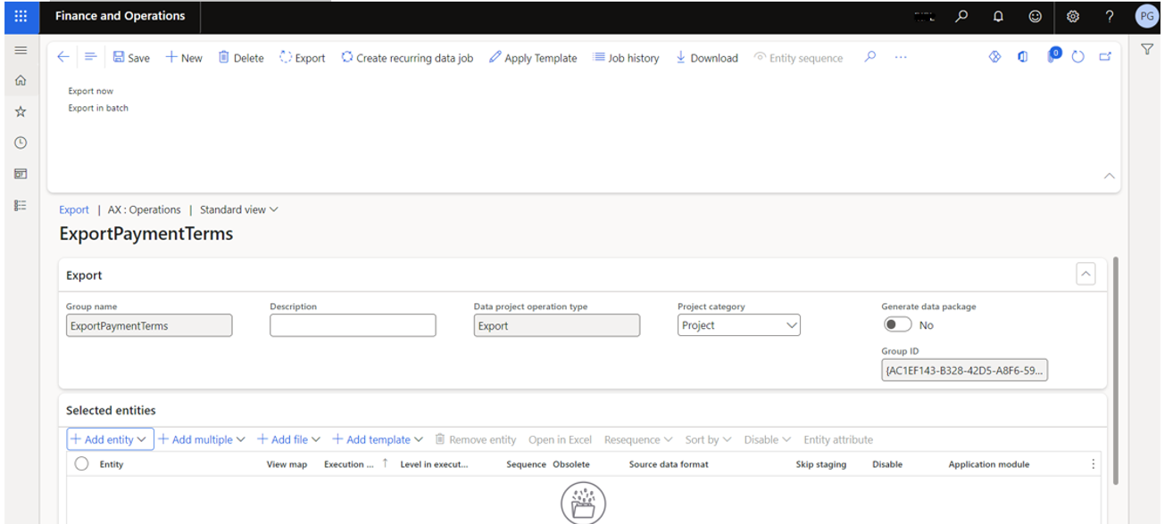Open the filter pane funnel icon
This screenshot has height=524, width=1173.
tap(1147, 50)
